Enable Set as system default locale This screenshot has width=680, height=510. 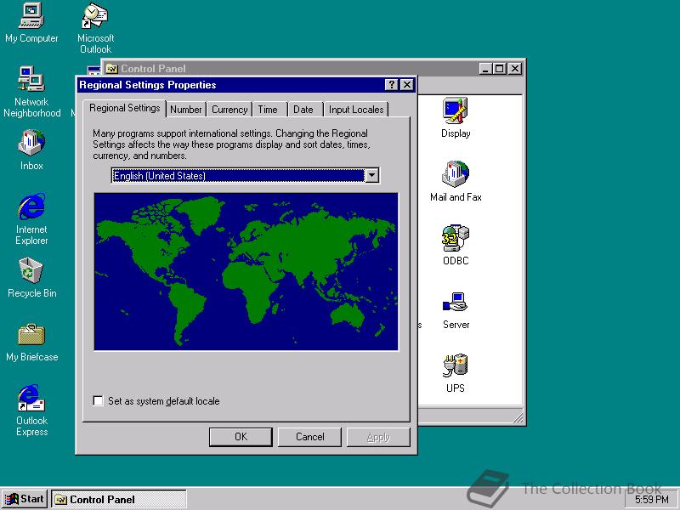click(98, 400)
